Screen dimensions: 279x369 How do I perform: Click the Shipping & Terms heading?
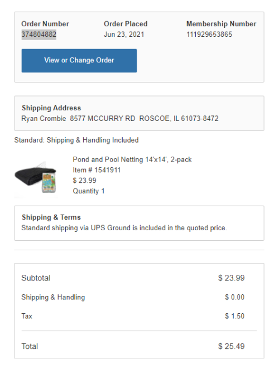[51, 217]
